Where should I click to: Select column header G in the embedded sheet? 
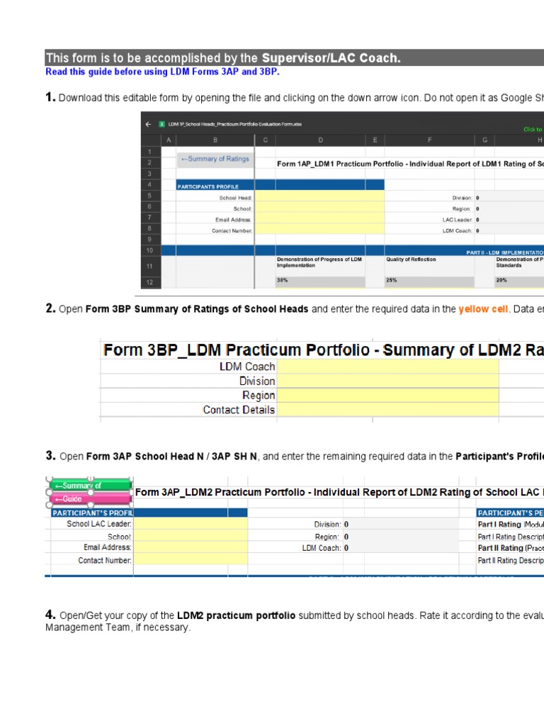point(484,140)
